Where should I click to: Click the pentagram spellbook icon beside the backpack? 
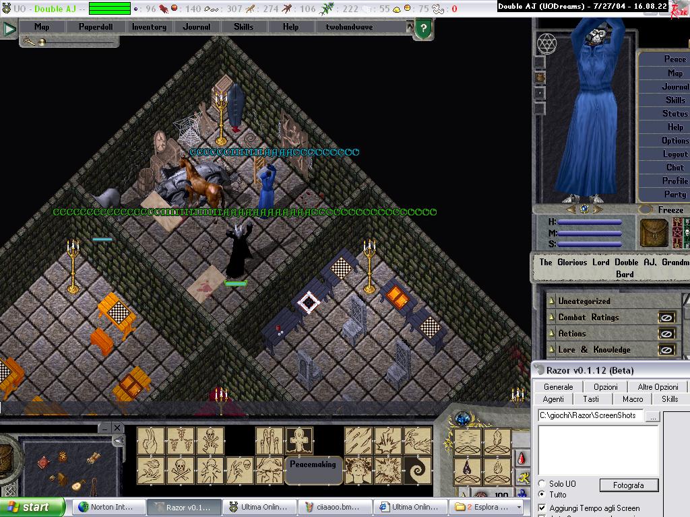(677, 232)
